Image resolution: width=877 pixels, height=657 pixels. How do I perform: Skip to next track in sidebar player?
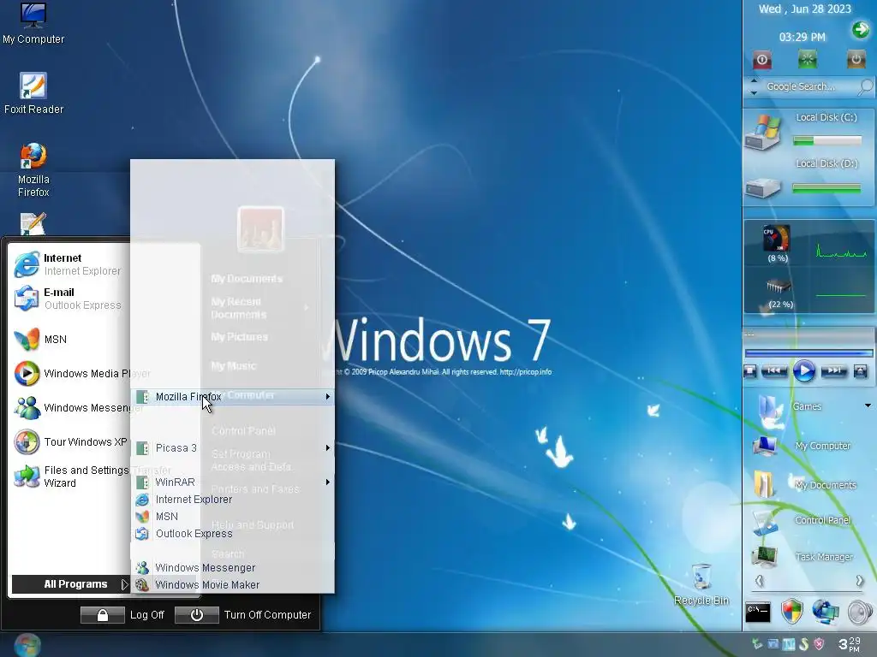pos(834,370)
